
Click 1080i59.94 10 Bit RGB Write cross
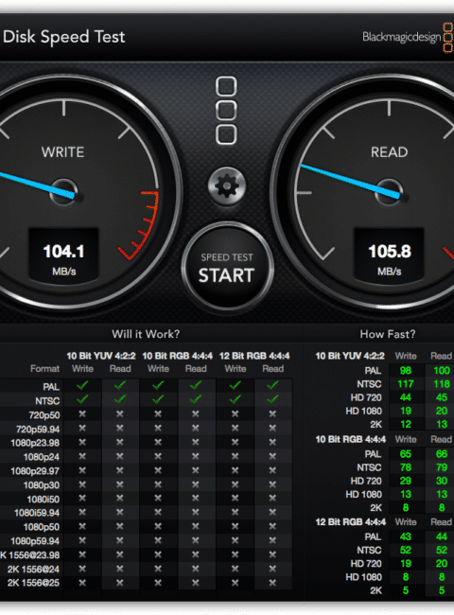[x=158, y=512]
